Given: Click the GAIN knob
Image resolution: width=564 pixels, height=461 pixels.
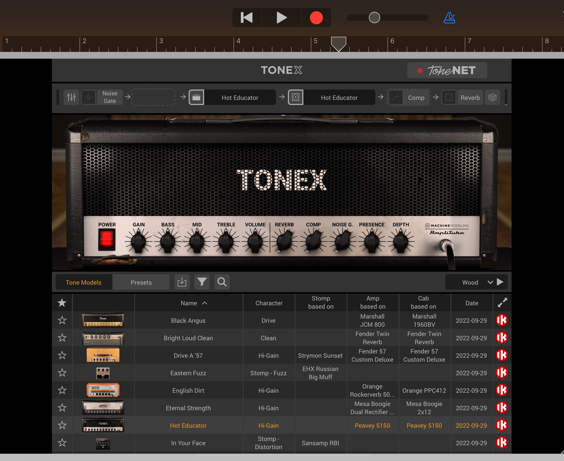Looking at the screenshot, I should click(x=138, y=241).
